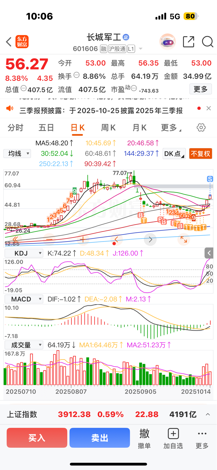This screenshot has width=217, height=470.
Task: Tap the 沪股通 tag
Action: coord(117,49)
